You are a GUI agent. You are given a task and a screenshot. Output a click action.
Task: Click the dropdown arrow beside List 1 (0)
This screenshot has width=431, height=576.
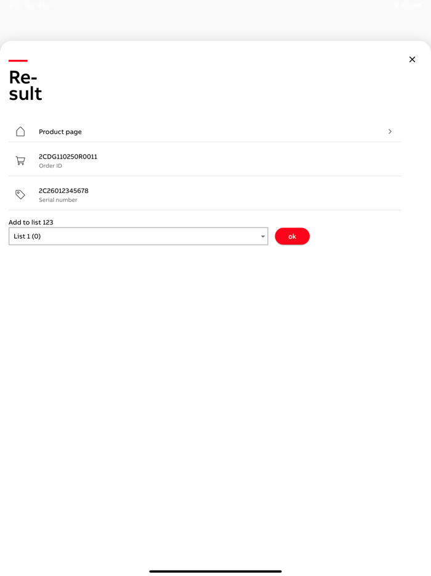[262, 236]
